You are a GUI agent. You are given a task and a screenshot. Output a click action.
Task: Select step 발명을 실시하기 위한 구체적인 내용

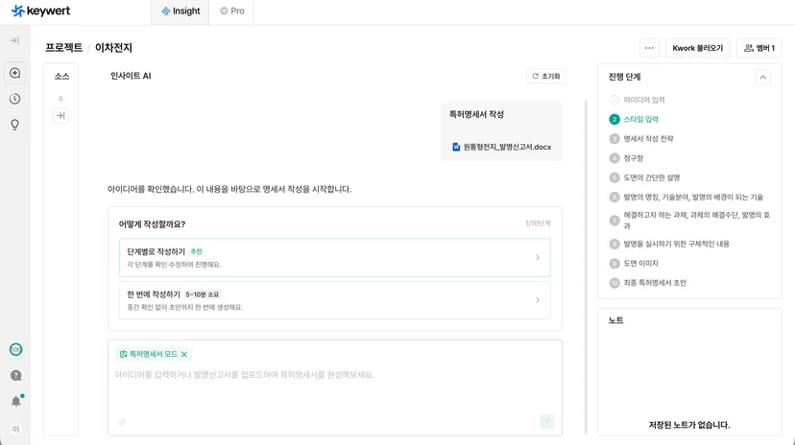click(x=669, y=244)
